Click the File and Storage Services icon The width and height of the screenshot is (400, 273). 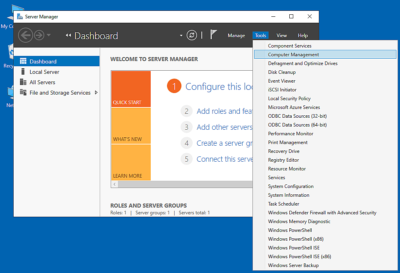[23, 92]
